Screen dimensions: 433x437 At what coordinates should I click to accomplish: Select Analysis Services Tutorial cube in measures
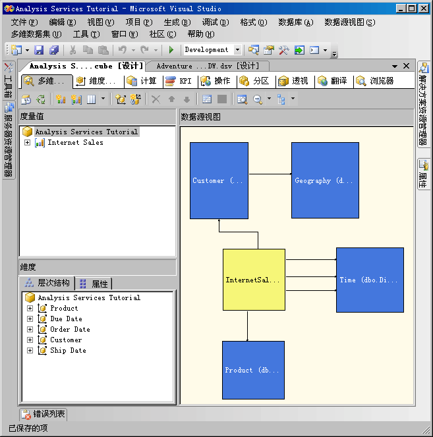(x=86, y=132)
